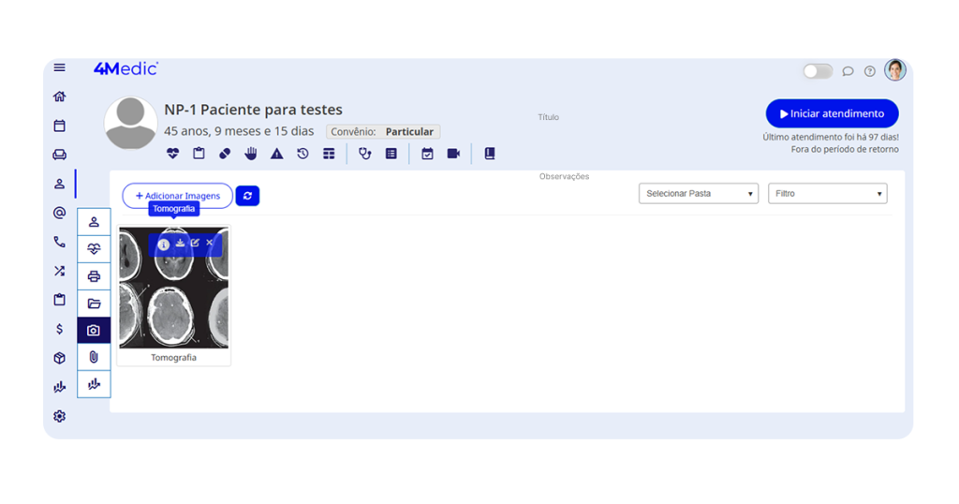Expand the hamburger sidebar menu

pyautogui.click(x=60, y=67)
